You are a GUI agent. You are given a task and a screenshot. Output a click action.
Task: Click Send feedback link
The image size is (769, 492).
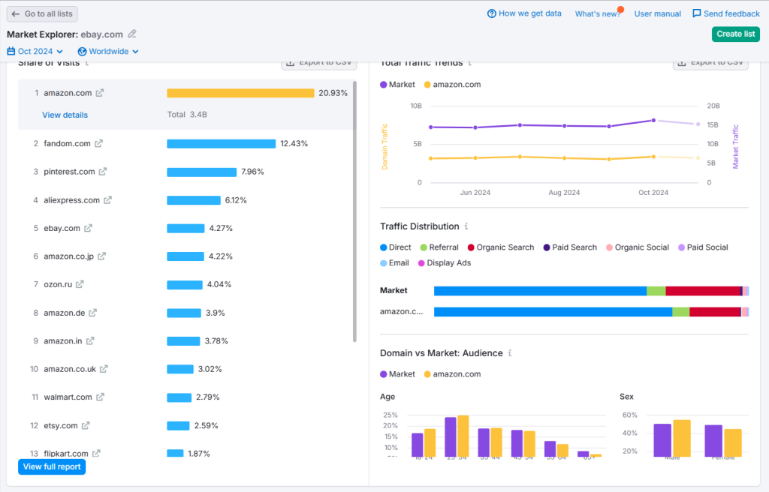(x=726, y=13)
